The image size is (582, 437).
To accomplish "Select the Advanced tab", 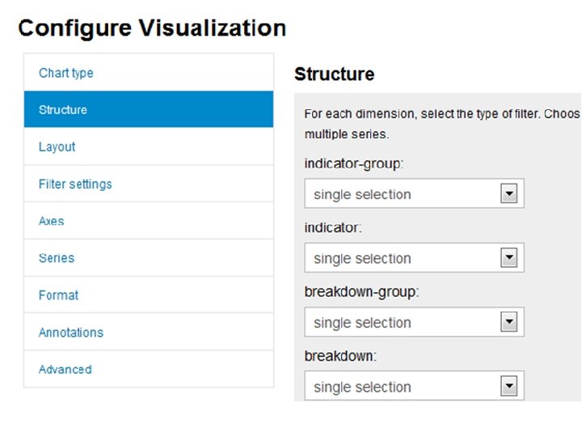I will [x=65, y=370].
